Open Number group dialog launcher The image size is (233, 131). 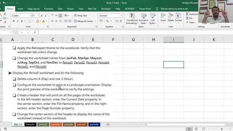tap(123, 27)
